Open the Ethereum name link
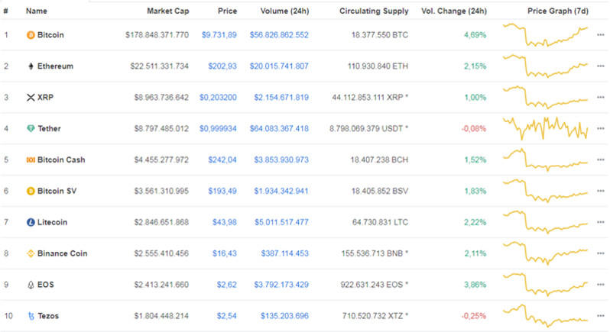Screen dimensions: 610x332 [55, 66]
